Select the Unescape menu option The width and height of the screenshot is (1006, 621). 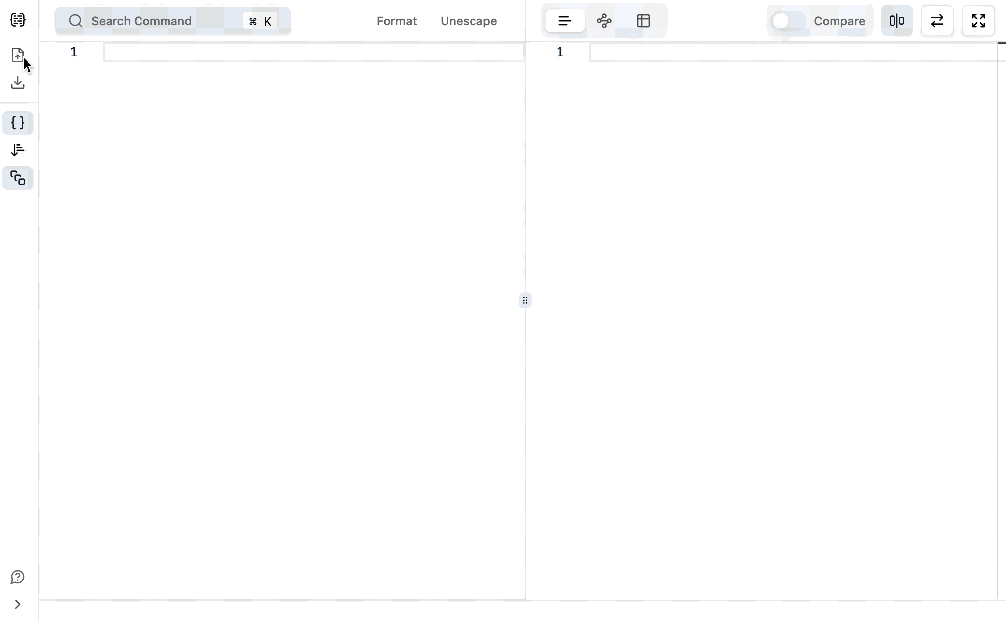point(469,21)
